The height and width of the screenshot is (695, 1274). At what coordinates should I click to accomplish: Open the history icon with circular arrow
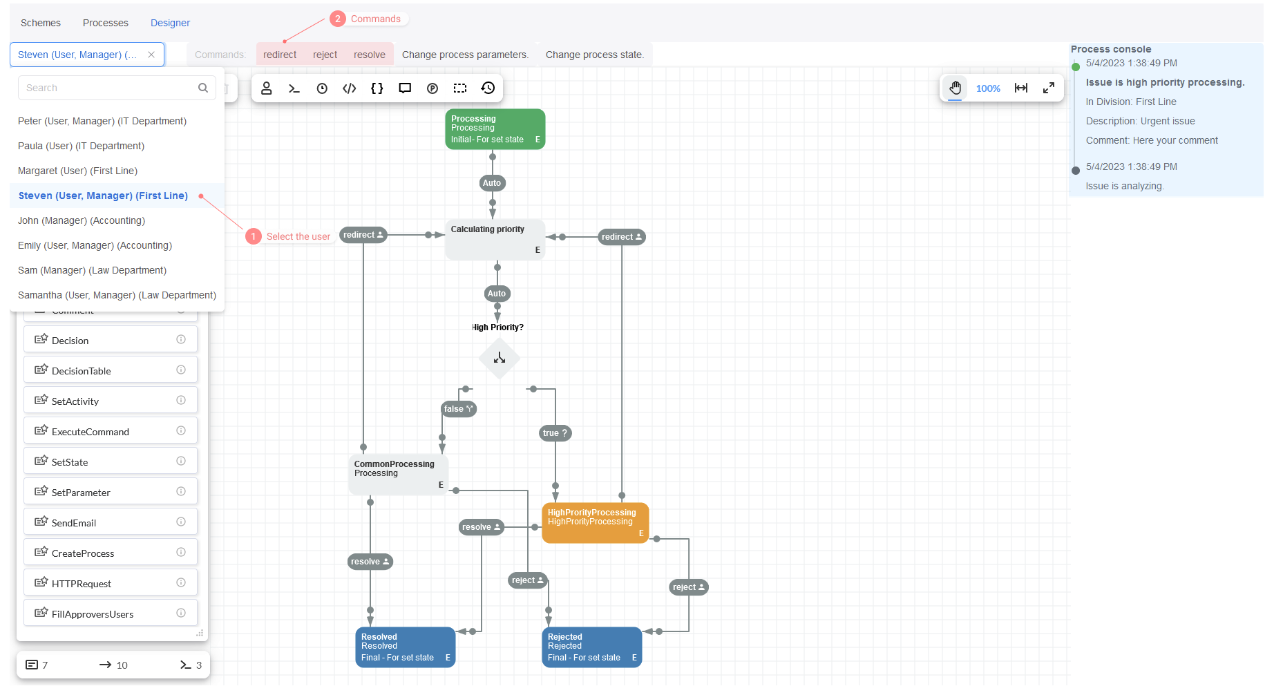[x=488, y=88]
